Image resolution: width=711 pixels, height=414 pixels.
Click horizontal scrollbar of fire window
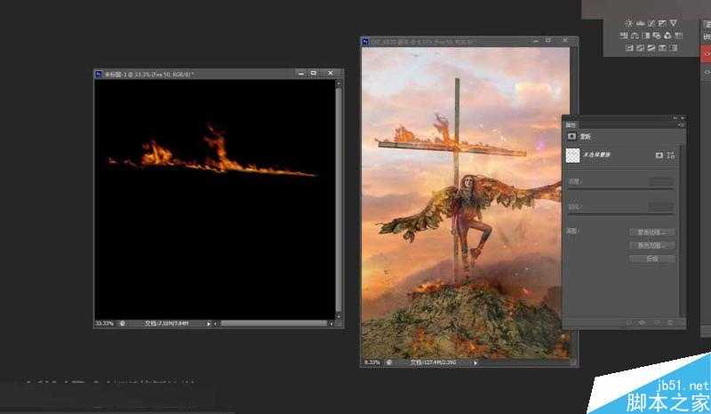[x=274, y=323]
